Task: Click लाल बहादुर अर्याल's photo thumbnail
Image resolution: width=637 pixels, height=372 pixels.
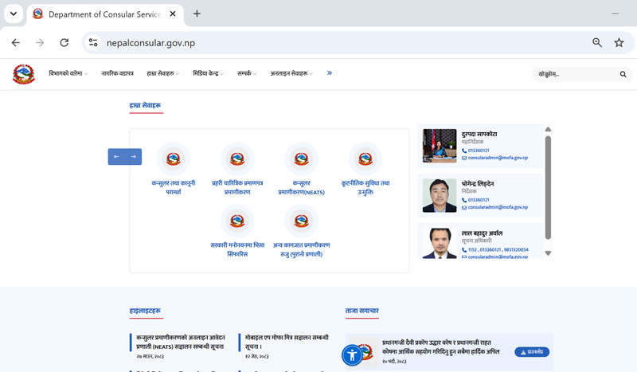Action: (440, 243)
